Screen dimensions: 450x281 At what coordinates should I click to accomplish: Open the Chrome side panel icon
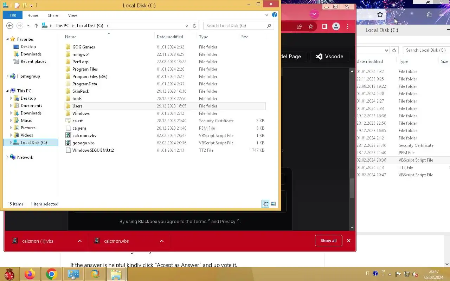point(325,26)
